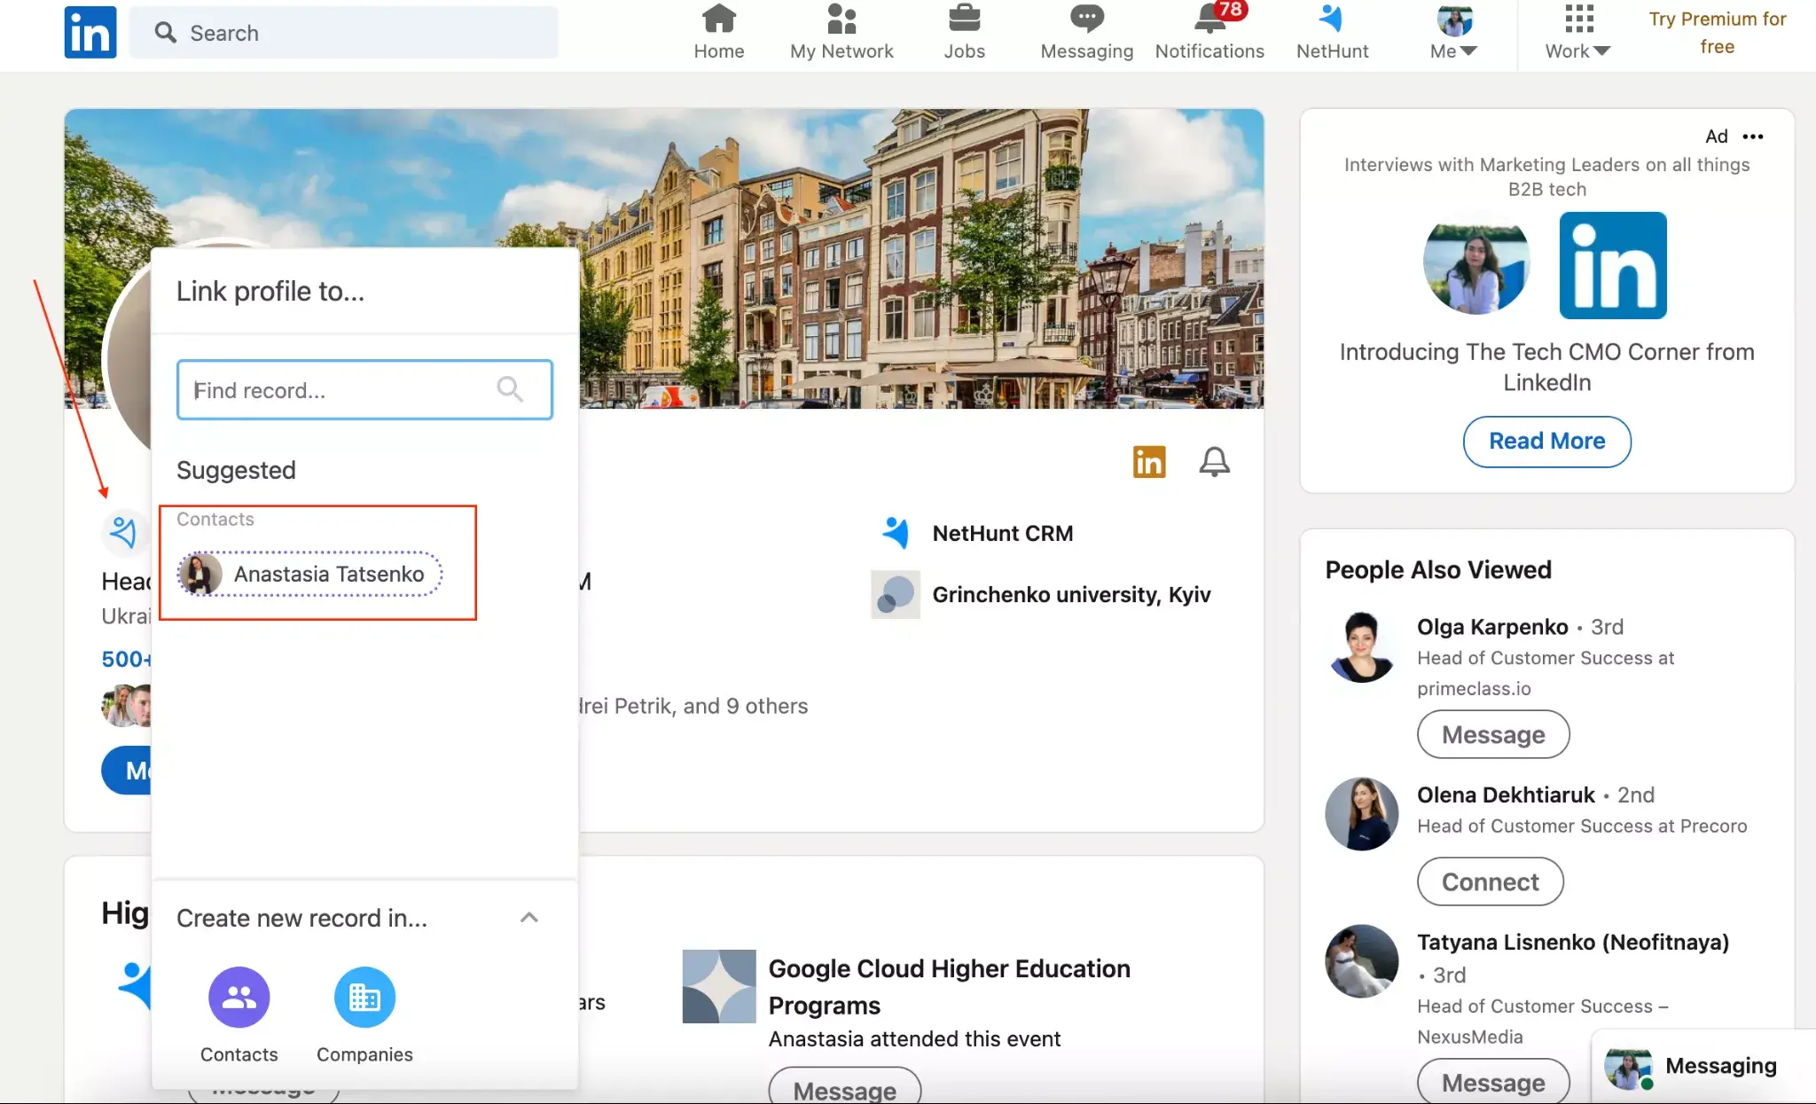Click the LinkedIn logo in the top bar
This screenshot has height=1104, width=1816.
90,33
